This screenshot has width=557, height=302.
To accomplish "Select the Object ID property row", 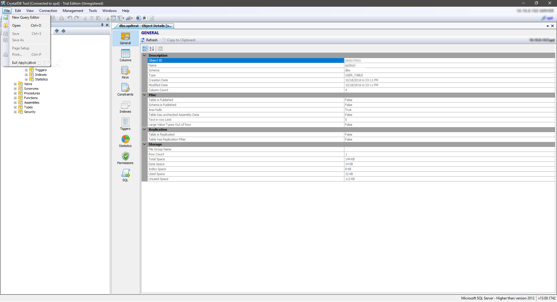I will 351,60.
